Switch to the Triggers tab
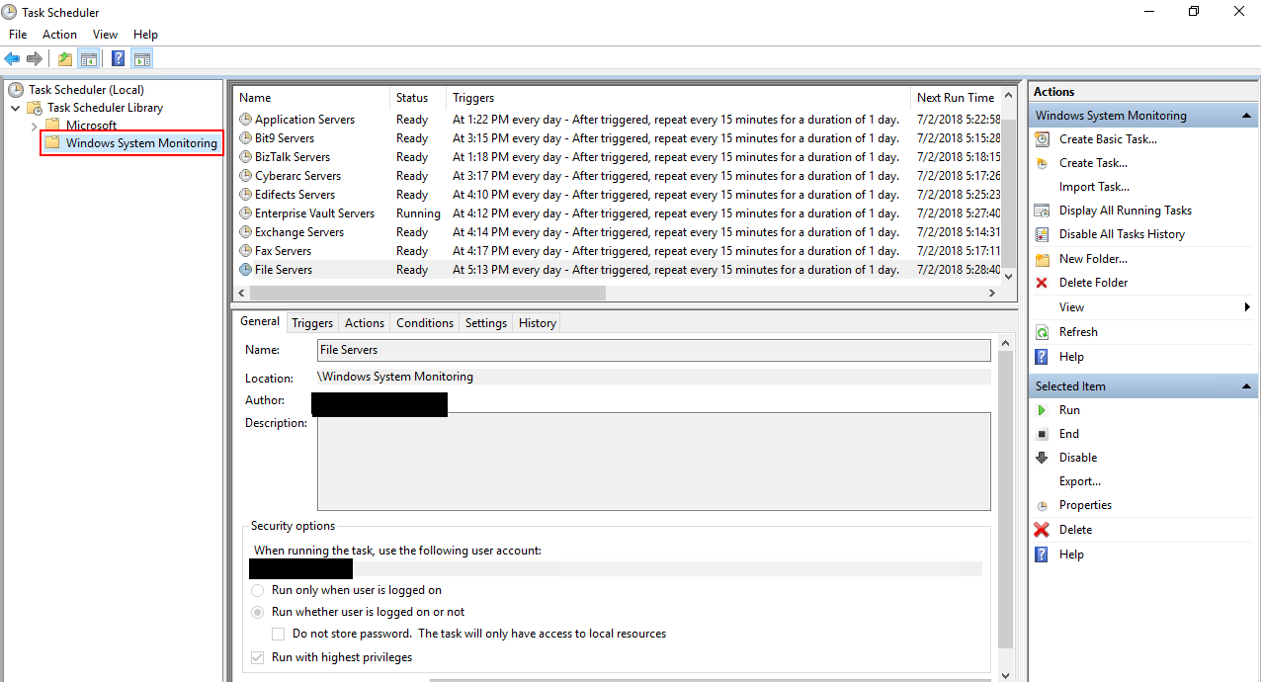 click(x=311, y=322)
